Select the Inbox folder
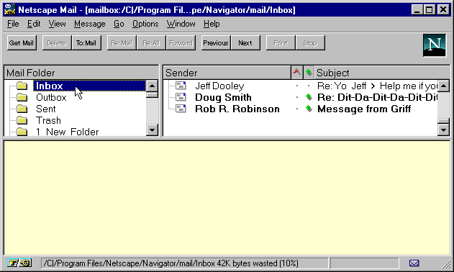 [x=89, y=86]
